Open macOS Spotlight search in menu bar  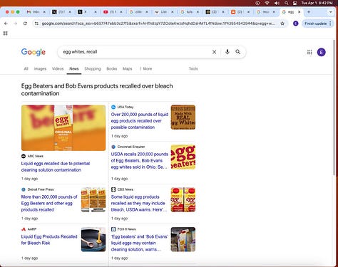[x=287, y=3]
